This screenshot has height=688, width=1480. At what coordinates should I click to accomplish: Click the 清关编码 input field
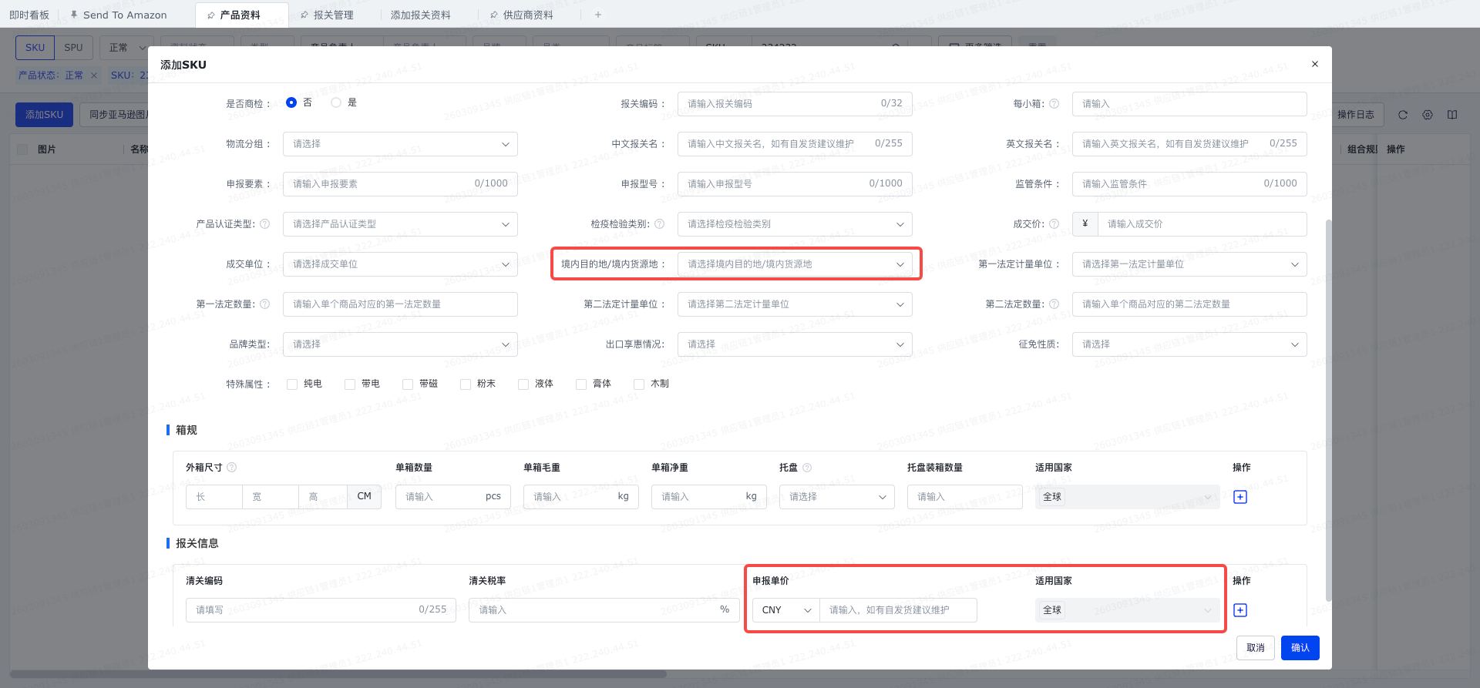pos(321,610)
